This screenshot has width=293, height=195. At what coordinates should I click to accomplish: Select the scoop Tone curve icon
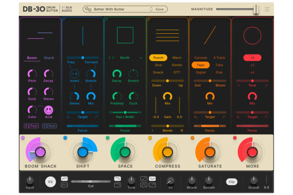[152, 178]
